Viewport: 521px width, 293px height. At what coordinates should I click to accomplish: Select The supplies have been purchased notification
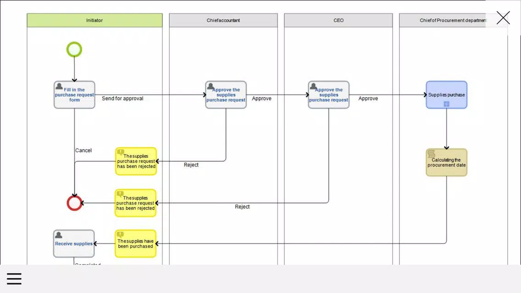pyautogui.click(x=136, y=243)
